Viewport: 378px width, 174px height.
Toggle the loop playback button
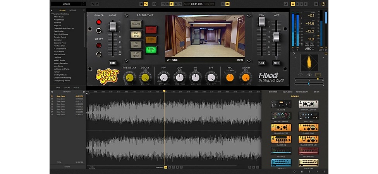[176, 4]
